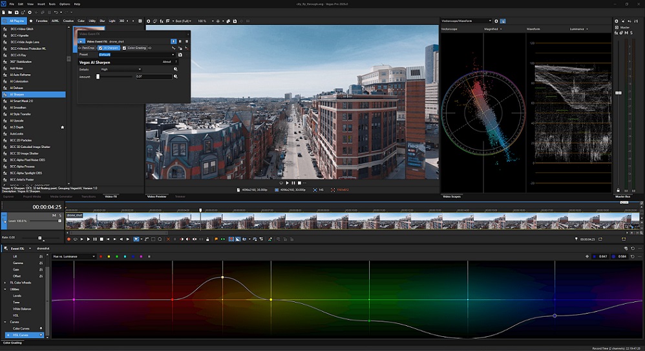
Task: Save snapshot of the preview frame
Action: (235, 21)
